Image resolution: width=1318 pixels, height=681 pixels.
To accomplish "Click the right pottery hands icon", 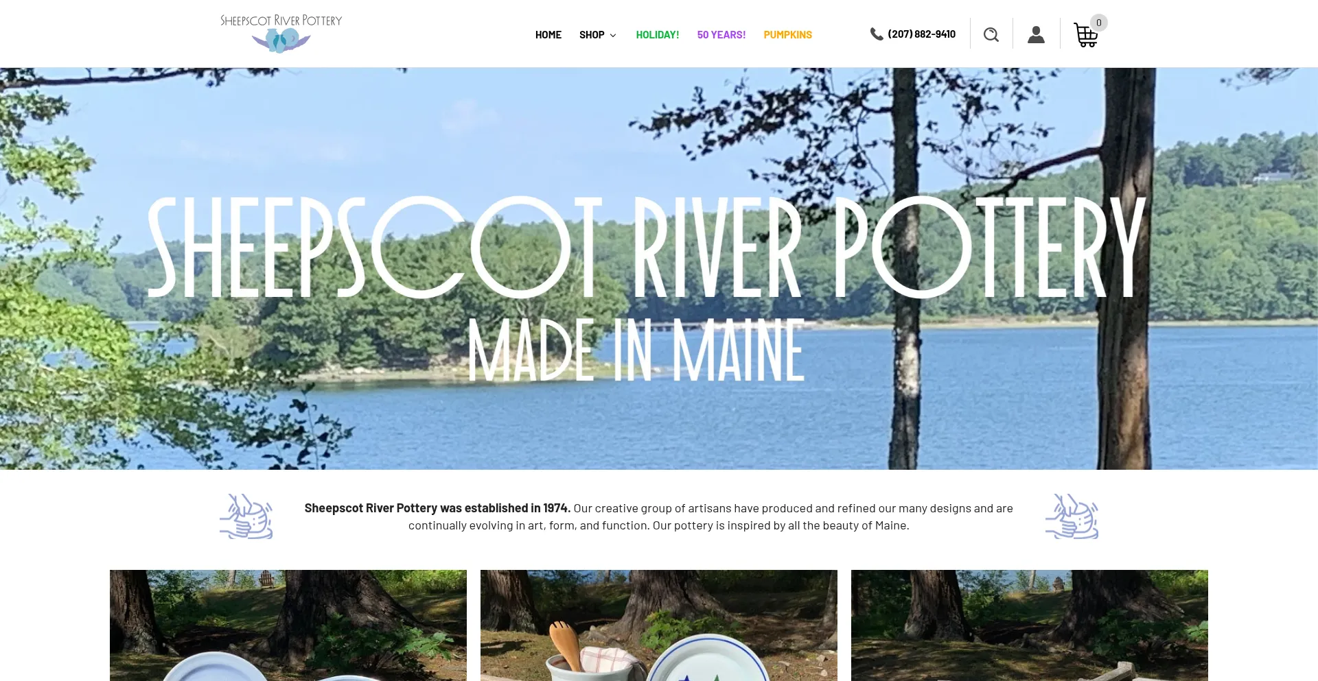I will pyautogui.click(x=1072, y=516).
